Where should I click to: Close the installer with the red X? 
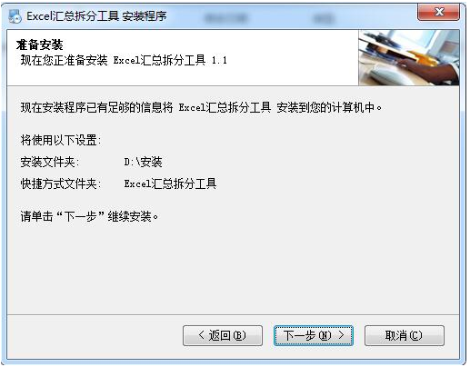coord(438,12)
